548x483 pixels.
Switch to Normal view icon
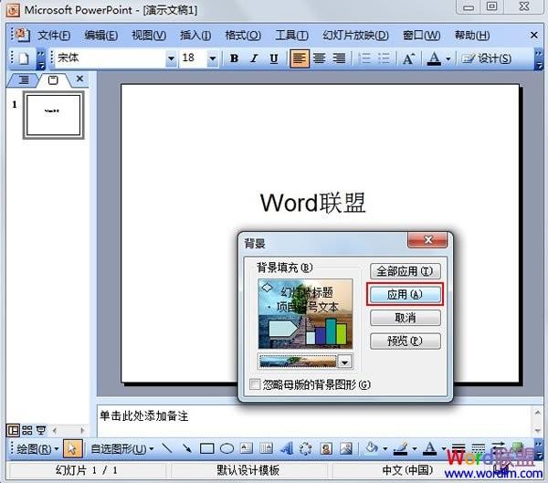(x=14, y=430)
